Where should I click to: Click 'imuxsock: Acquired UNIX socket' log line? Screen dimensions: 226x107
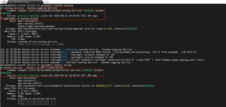[x=98, y=52]
